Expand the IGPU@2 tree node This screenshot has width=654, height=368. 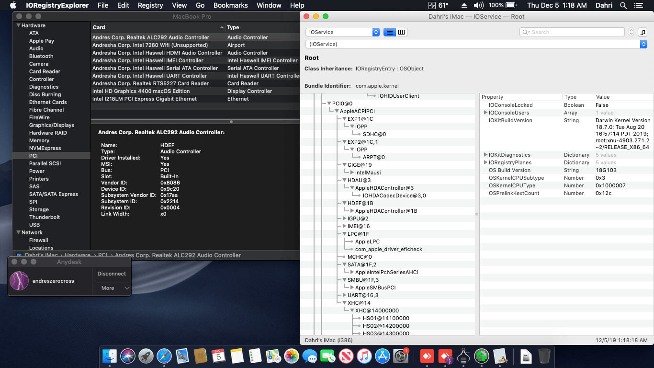[x=344, y=218]
